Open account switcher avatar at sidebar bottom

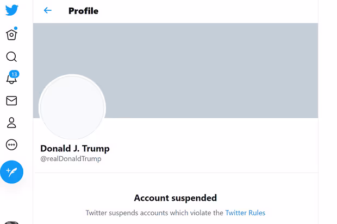tap(11, 222)
